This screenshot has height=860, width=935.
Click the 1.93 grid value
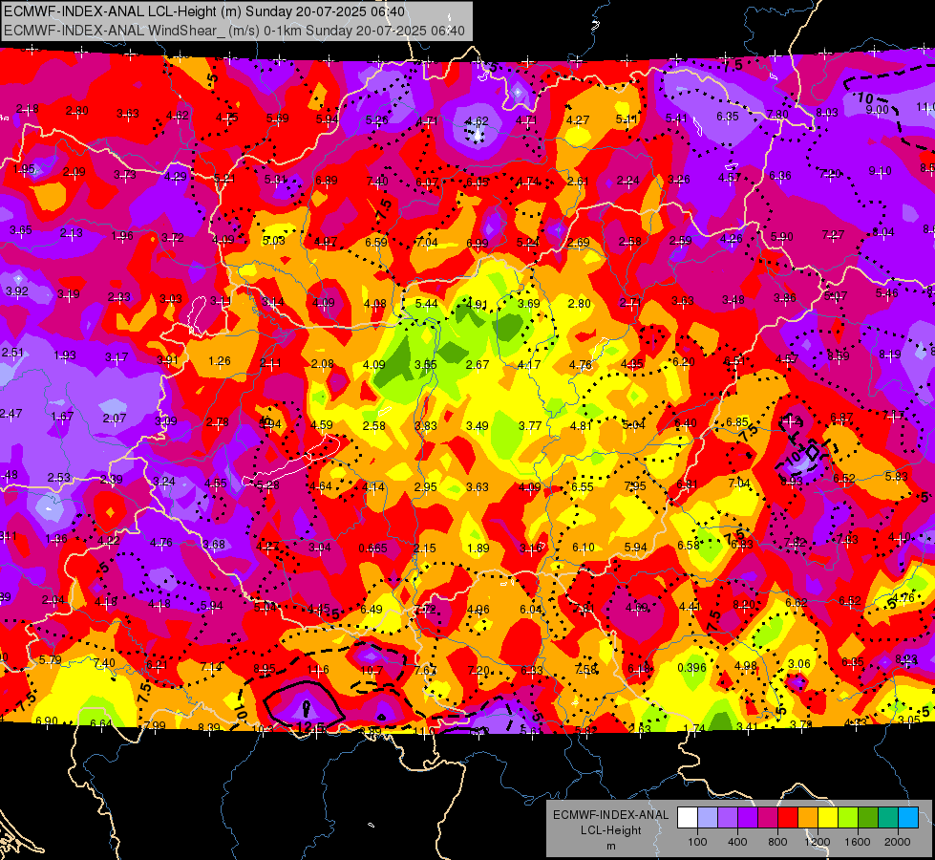click(64, 355)
